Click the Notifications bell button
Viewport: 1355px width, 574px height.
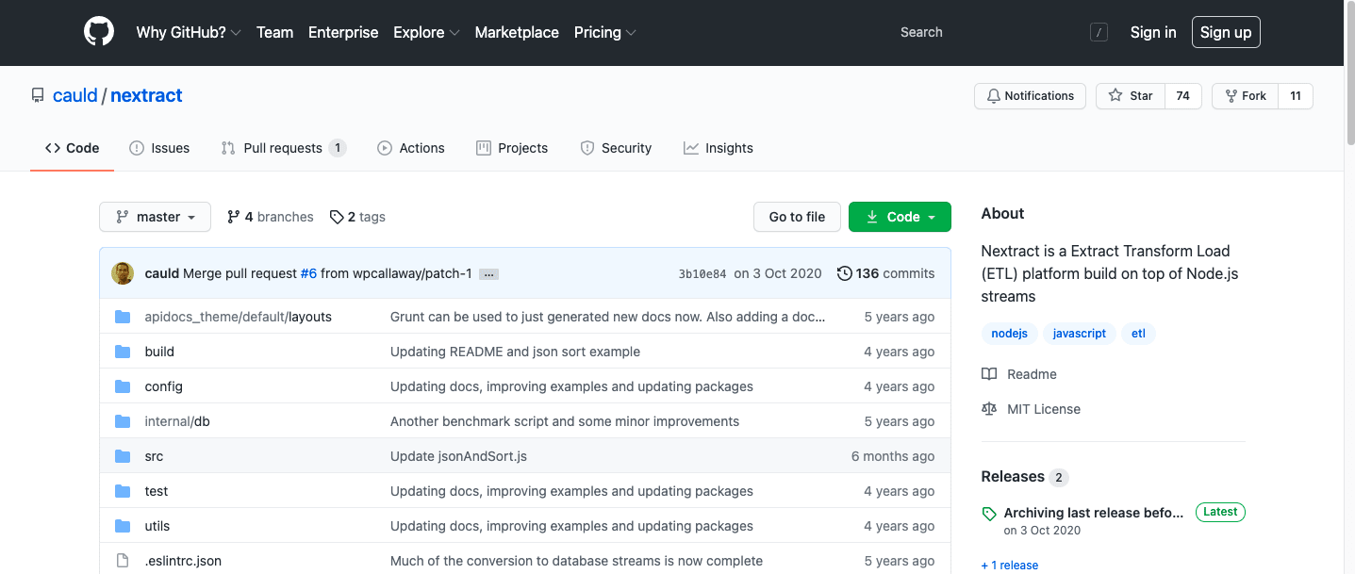pos(1030,96)
